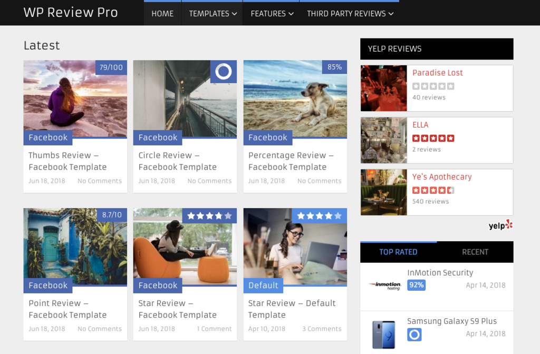Expand the Third Party Reviews menu

[x=350, y=14]
